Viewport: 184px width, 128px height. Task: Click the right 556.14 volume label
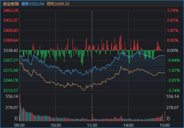[172, 96]
